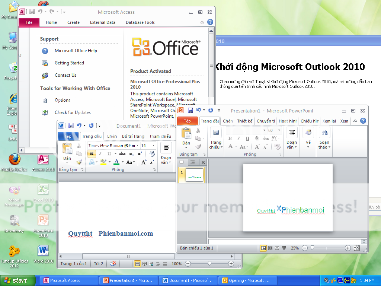Switch to Opening - Microsoft Outlook taskbar button
381x286 pixels.
pyautogui.click(x=247, y=281)
